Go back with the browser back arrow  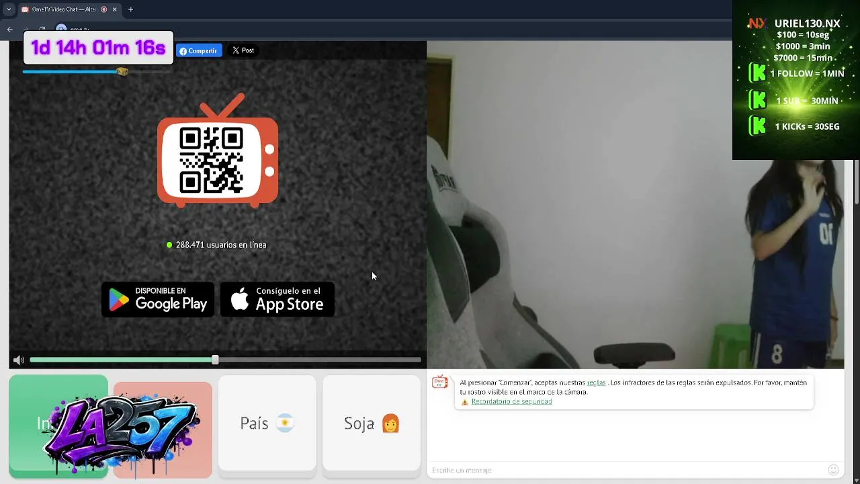[9, 29]
